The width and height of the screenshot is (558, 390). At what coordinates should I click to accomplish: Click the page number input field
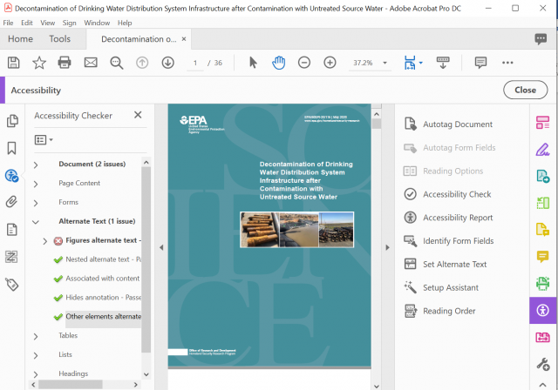[x=196, y=63]
